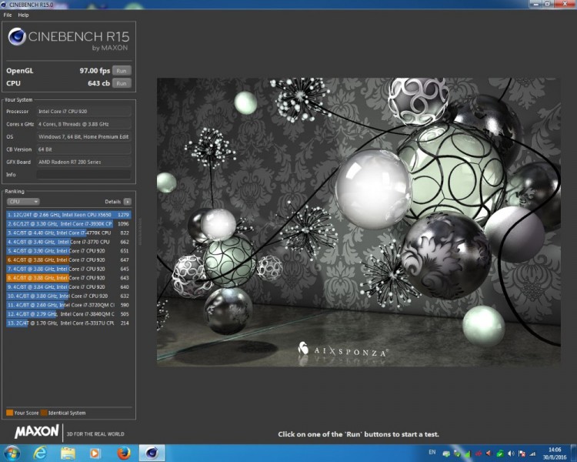Open Windows Media Player from taskbar
Image resolution: width=577 pixels, height=462 pixels.
coord(95,453)
